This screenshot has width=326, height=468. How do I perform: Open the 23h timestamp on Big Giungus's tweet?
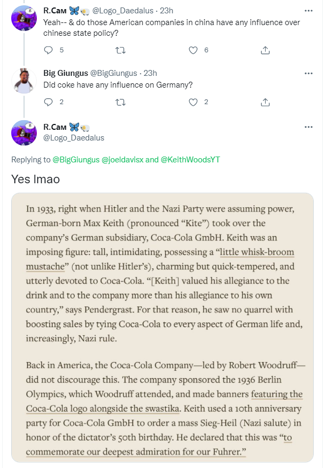pos(150,73)
